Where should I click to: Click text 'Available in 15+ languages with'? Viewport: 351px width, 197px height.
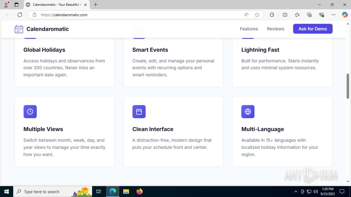tap(273, 140)
